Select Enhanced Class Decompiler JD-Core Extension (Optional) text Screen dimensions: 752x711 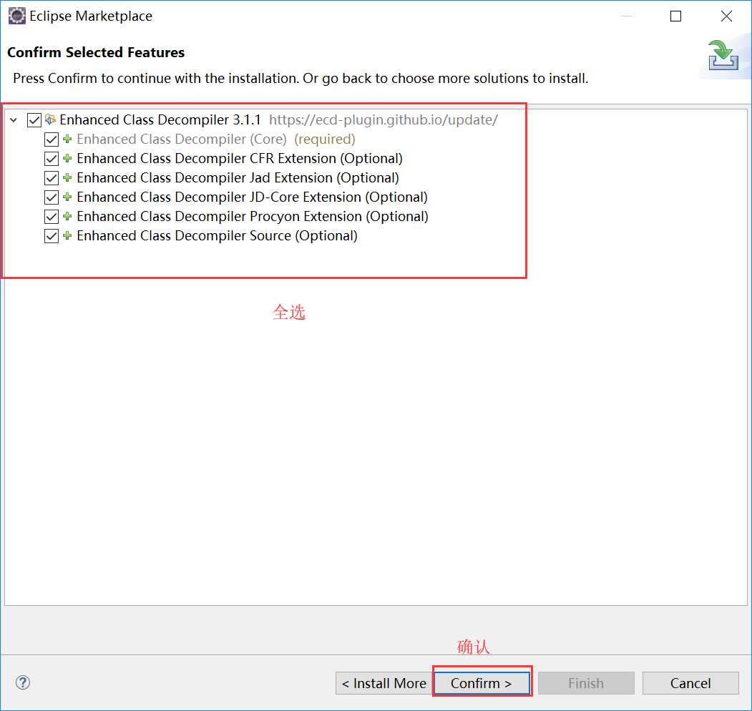pos(253,197)
